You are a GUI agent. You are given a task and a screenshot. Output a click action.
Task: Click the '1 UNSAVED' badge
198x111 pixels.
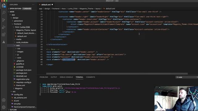(27, 9)
